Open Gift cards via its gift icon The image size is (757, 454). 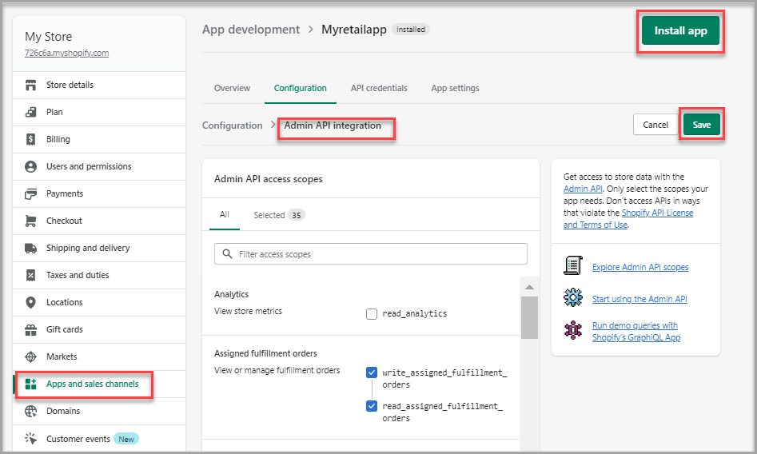tap(31, 329)
